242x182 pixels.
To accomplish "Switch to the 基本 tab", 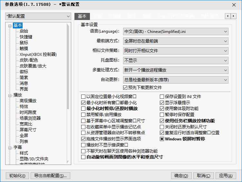I will click(x=82, y=16).
